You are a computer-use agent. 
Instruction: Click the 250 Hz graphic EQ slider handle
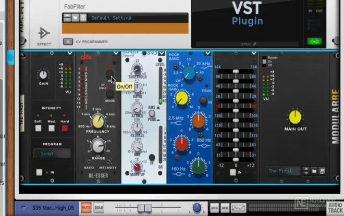coord(236,130)
